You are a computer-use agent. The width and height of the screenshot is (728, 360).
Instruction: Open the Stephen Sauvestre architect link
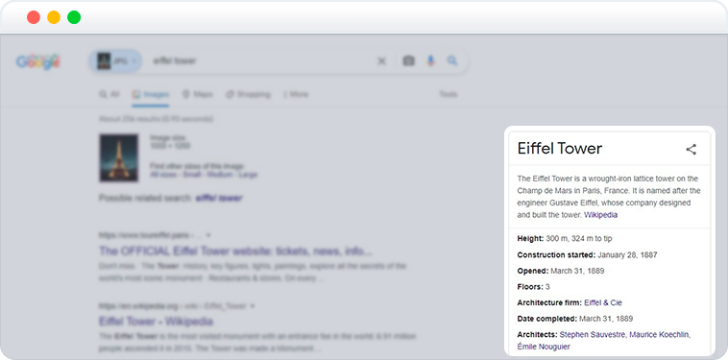[593, 334]
